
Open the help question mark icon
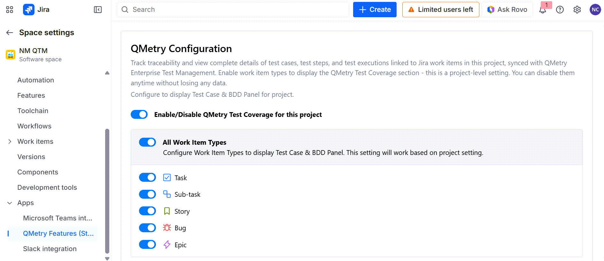pos(560,10)
